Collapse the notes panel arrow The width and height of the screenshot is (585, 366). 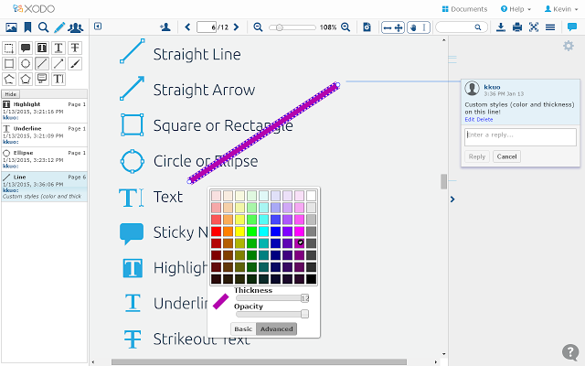[452, 199]
